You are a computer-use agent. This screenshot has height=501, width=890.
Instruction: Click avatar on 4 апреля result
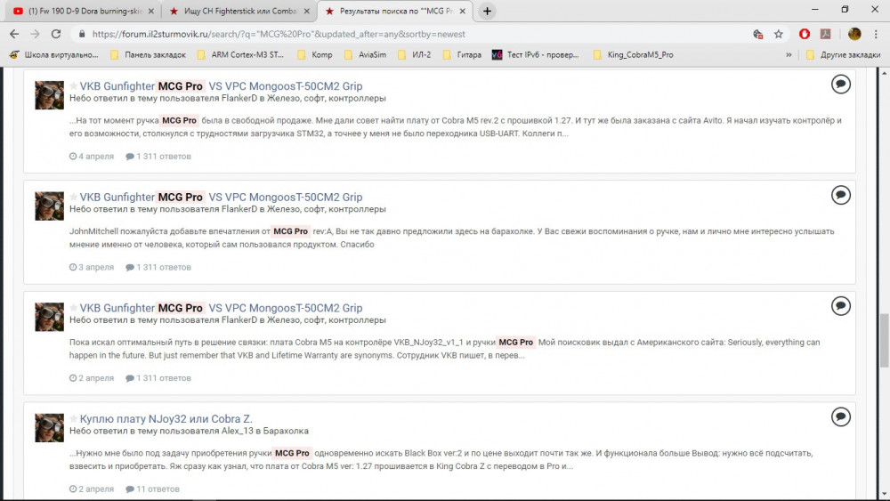(x=49, y=95)
